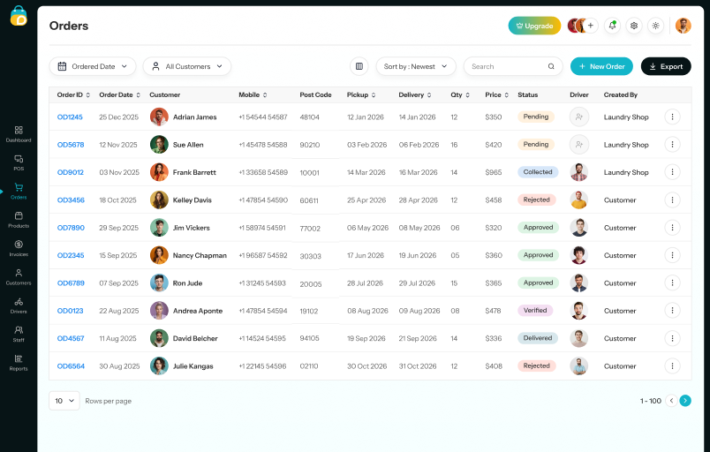This screenshot has width=710, height=452.
Task: Click the Verified status badge for Andrea Aponte
Action: click(535, 311)
